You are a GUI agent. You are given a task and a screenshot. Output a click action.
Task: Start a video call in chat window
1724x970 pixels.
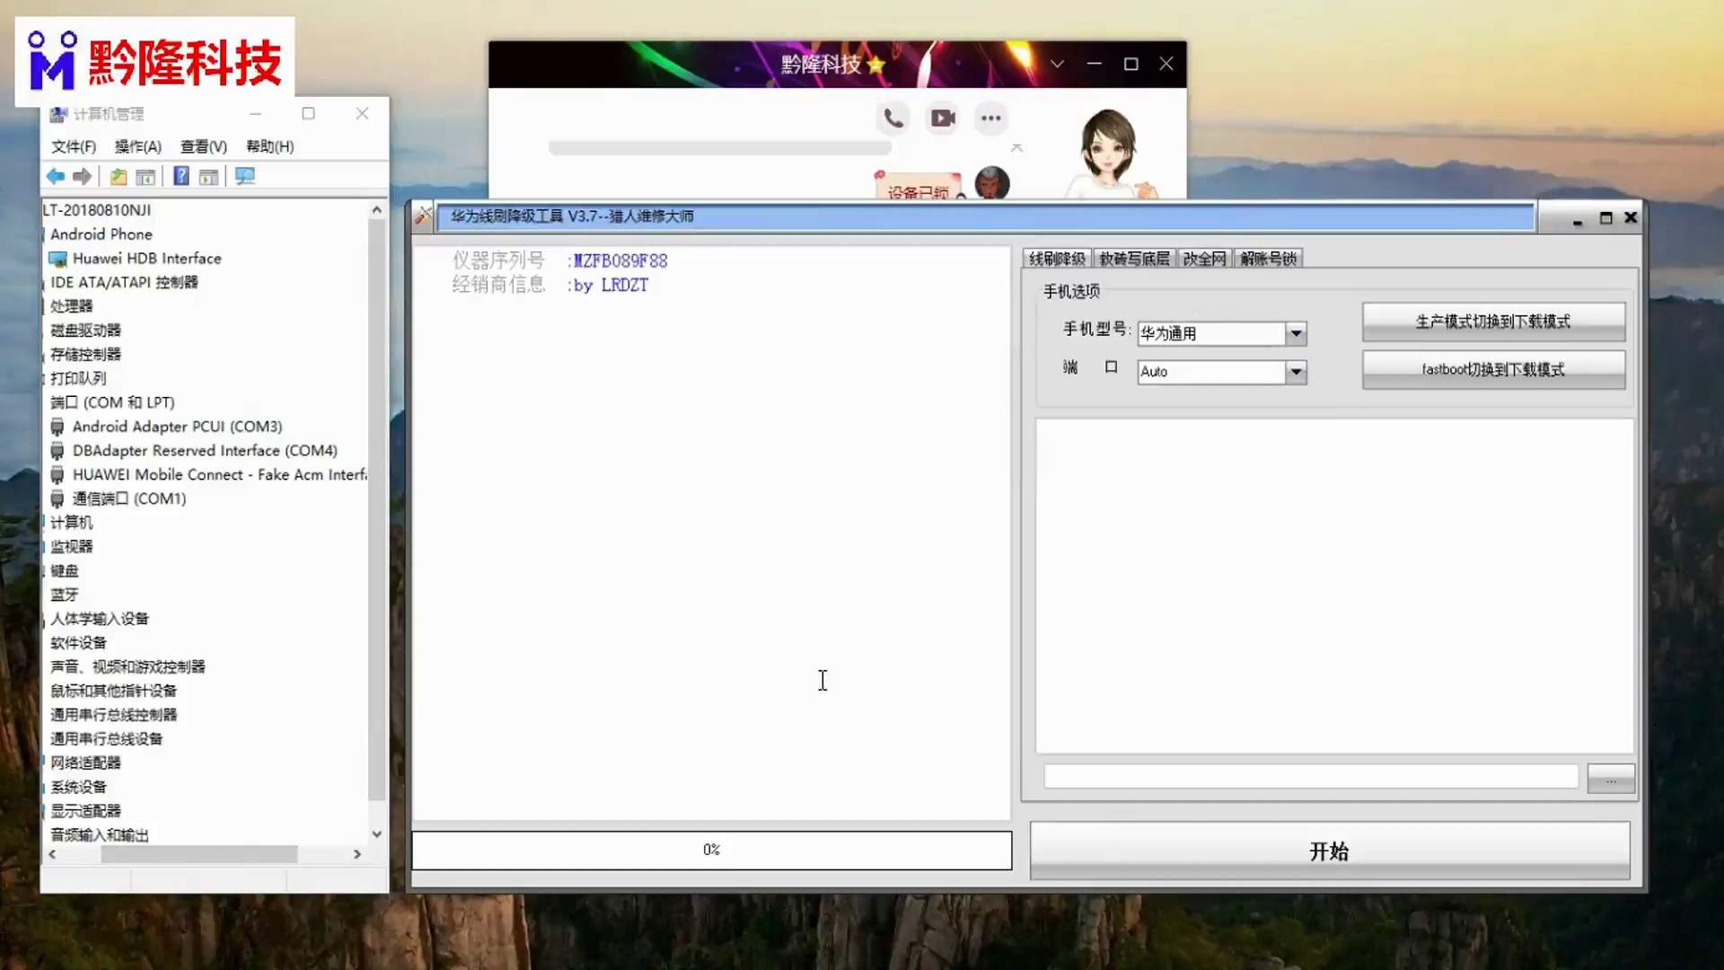click(x=942, y=118)
